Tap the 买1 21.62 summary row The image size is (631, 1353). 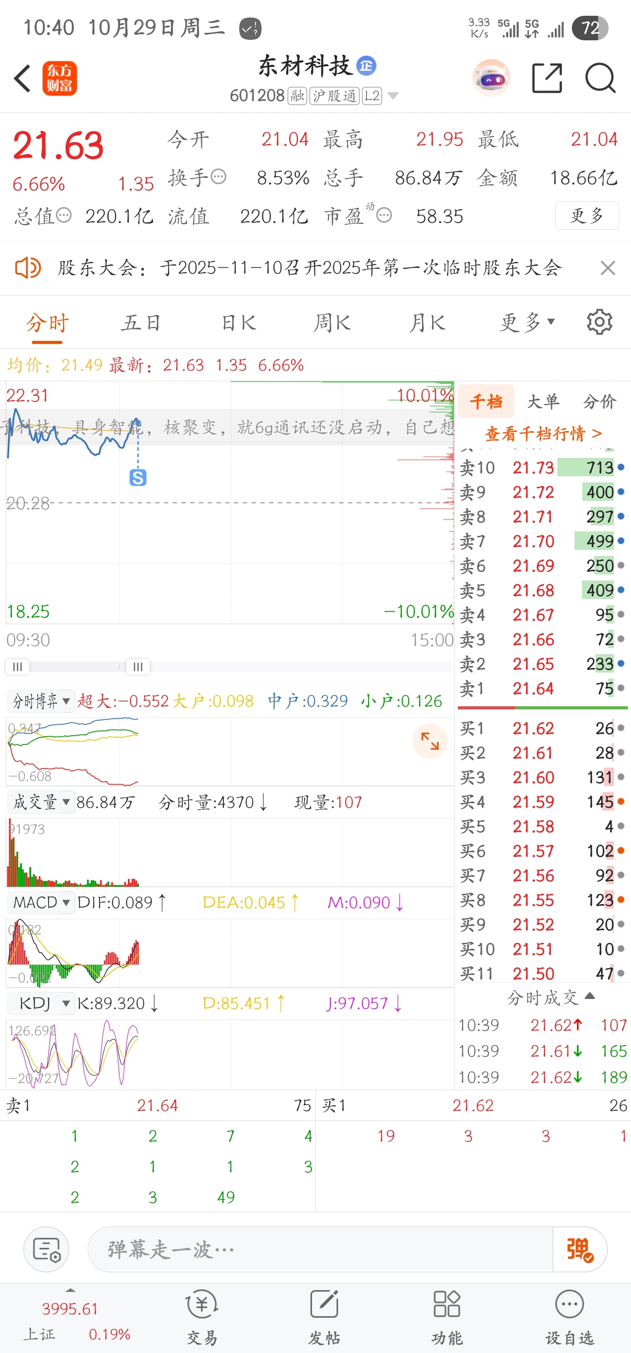click(x=474, y=1105)
